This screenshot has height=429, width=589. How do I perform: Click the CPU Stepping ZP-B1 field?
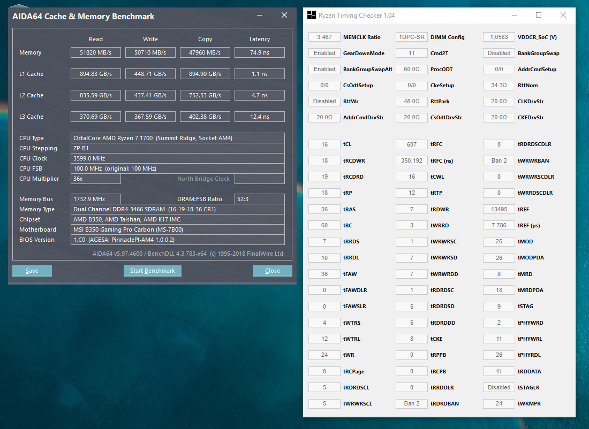[x=178, y=148]
